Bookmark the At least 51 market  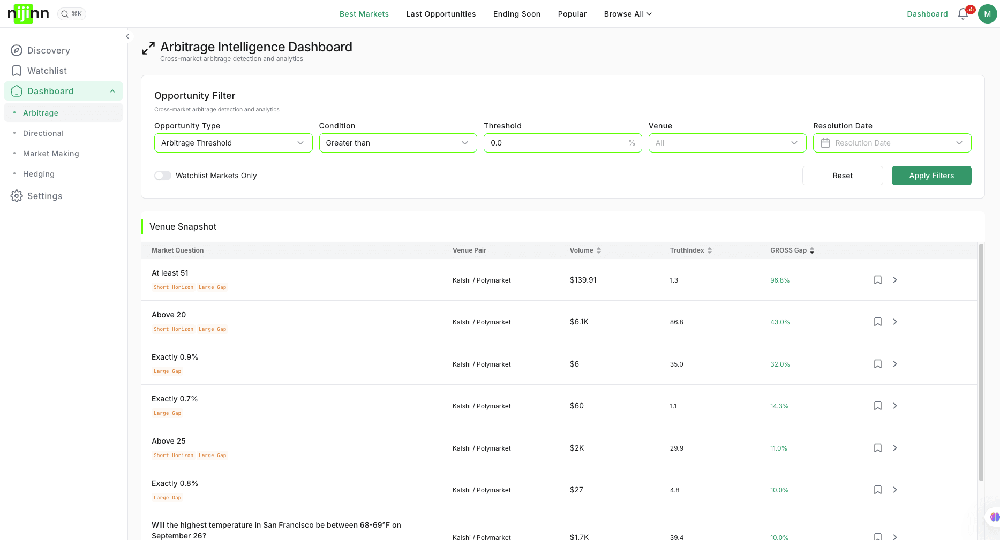(x=878, y=280)
